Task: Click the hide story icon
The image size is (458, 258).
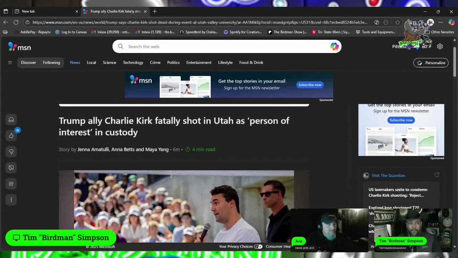Action: 11,168
